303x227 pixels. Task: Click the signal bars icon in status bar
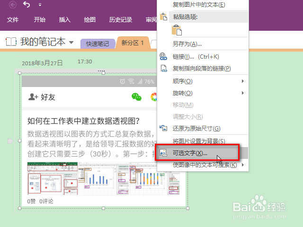[x=140, y=81]
